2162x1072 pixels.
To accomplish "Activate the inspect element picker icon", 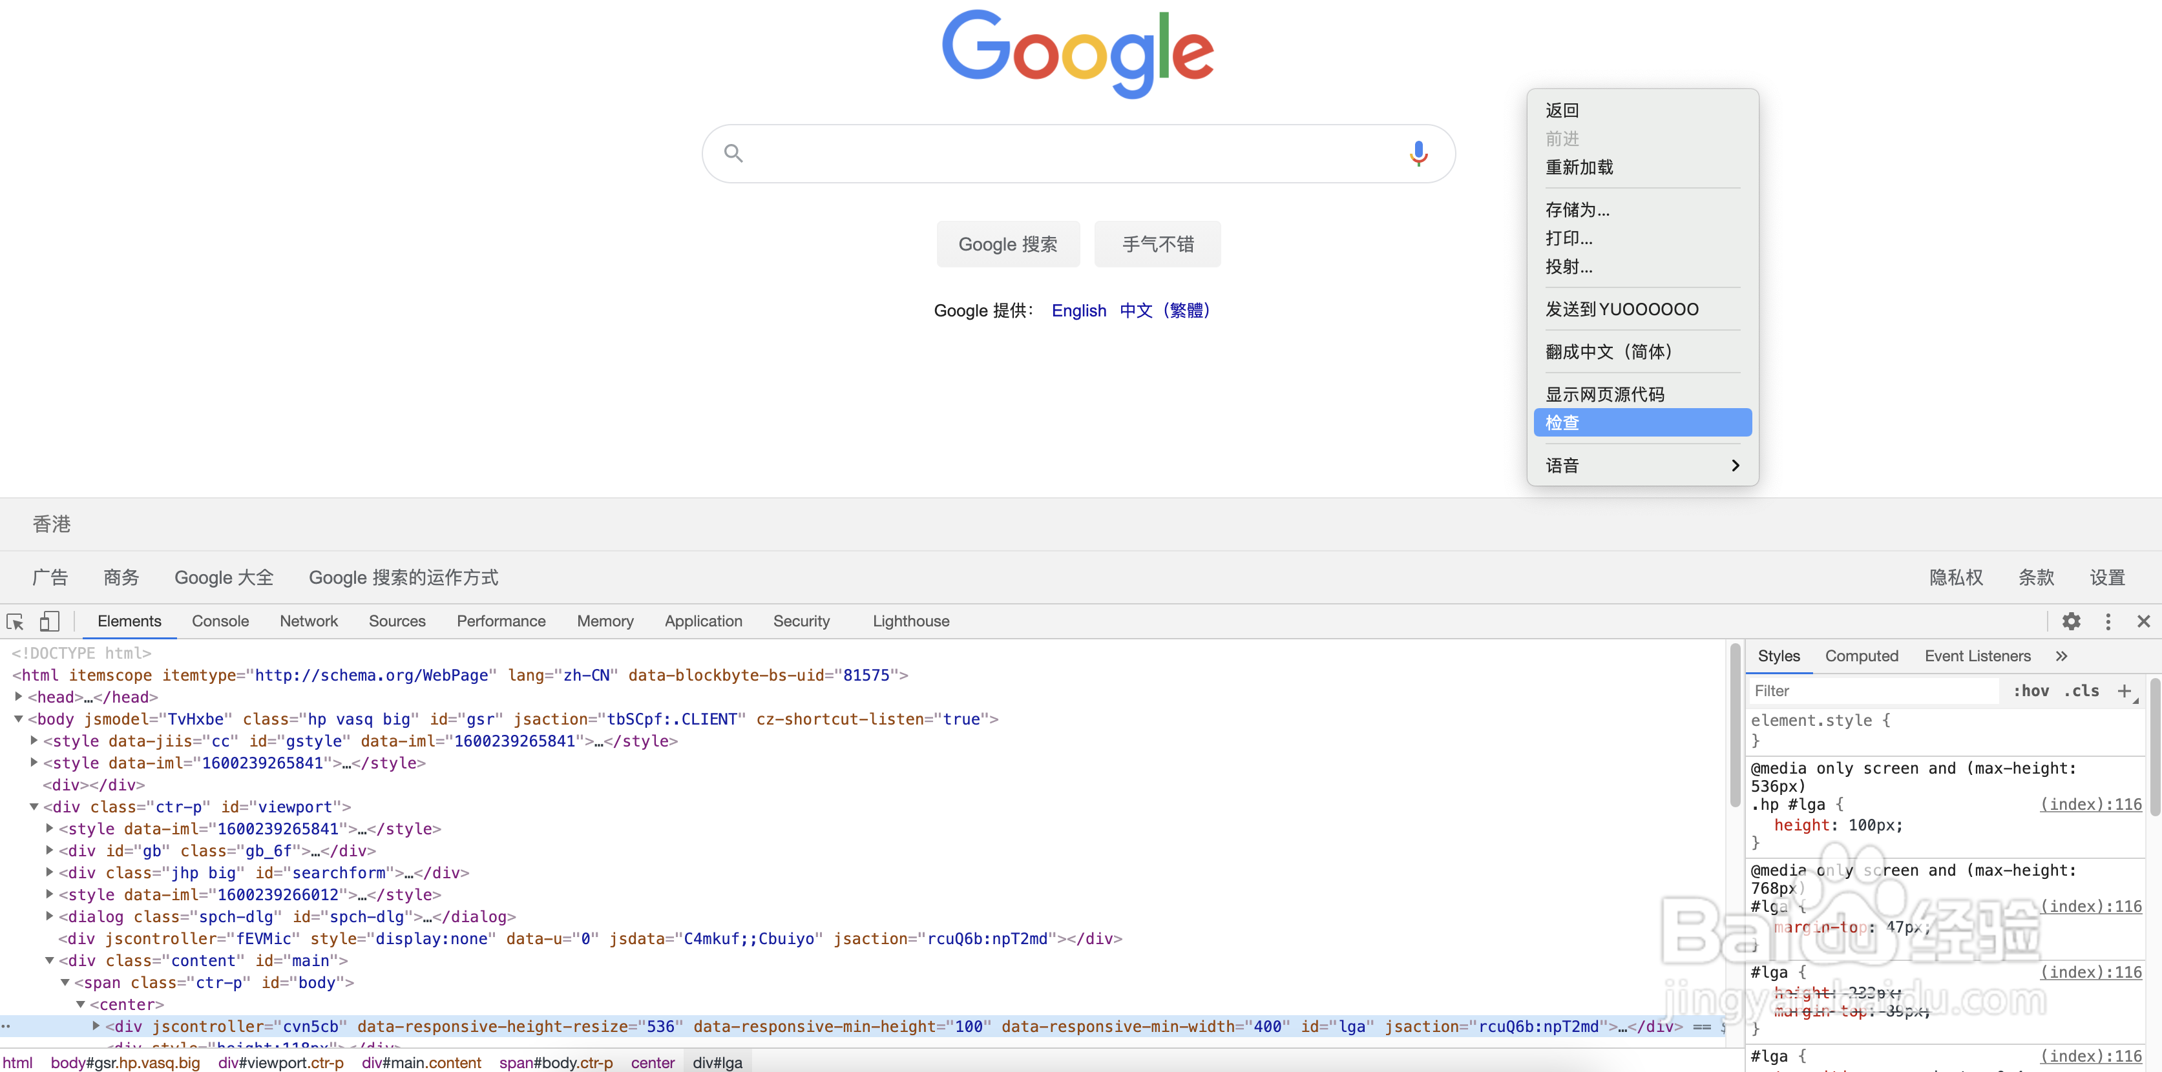I will point(15,621).
